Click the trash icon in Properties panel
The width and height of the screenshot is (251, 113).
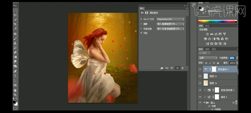[182, 68]
